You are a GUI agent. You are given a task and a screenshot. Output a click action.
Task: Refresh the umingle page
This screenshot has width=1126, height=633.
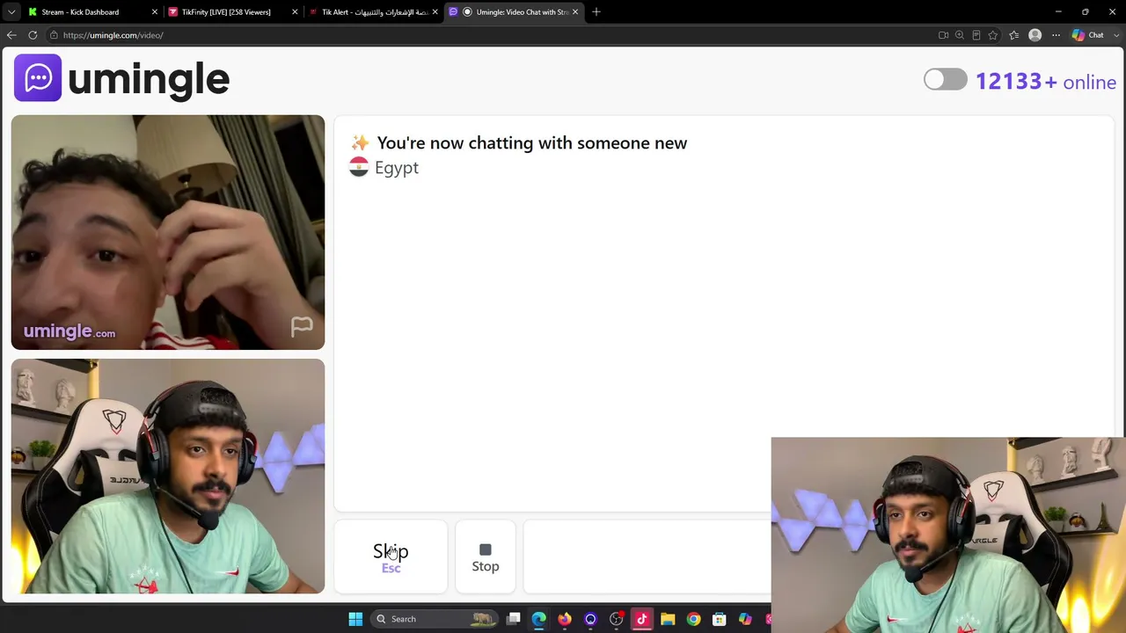[x=33, y=35]
